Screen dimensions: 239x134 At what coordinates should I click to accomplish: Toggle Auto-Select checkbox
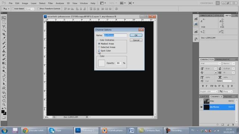click(x=13, y=9)
